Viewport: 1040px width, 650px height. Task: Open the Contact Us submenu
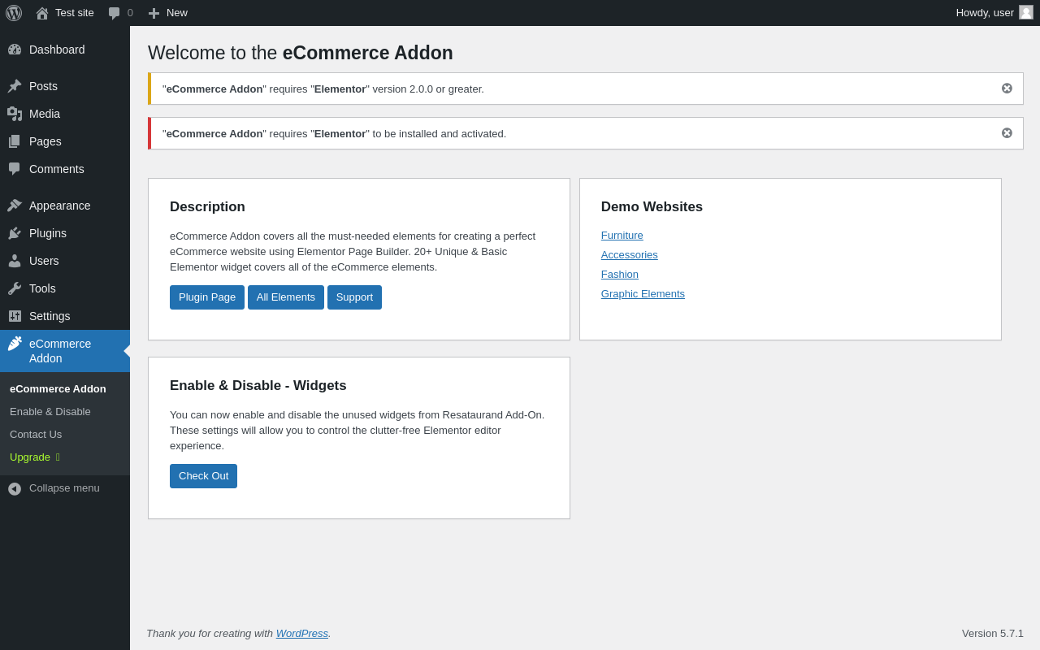coord(36,435)
